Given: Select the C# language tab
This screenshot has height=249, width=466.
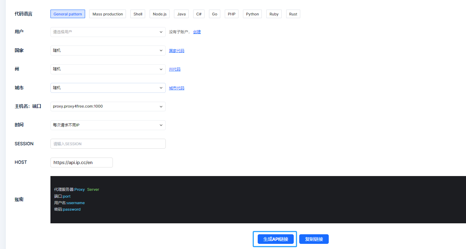Looking at the screenshot, I should [199, 14].
